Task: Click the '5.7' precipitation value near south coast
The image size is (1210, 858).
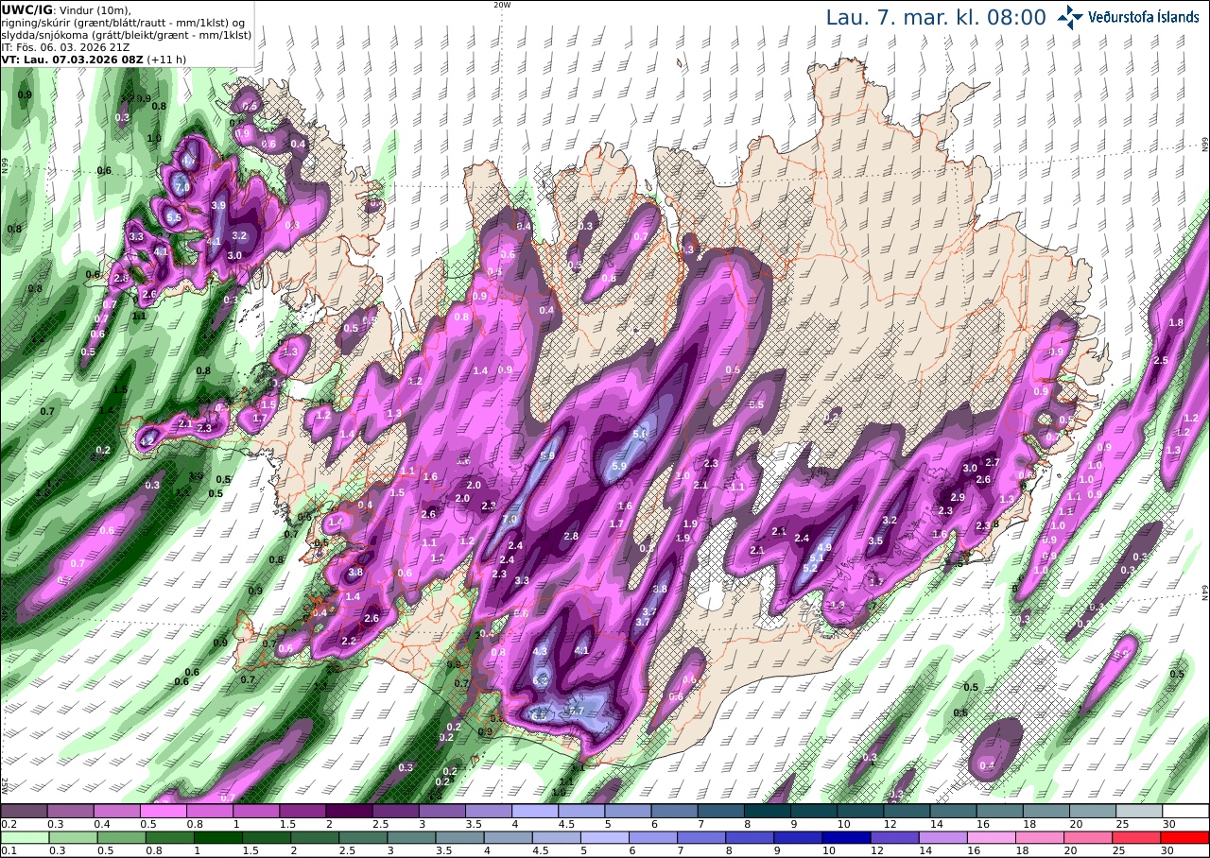Action: coord(576,711)
